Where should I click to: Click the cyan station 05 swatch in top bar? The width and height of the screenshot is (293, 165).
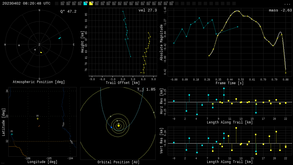coord(85,3)
